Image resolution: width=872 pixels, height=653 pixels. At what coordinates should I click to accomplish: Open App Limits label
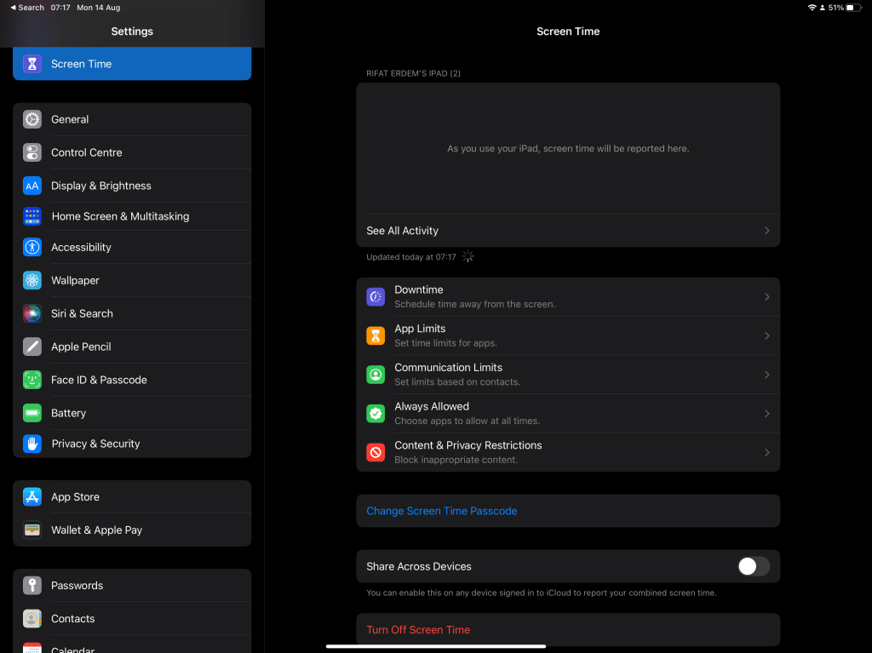420,329
